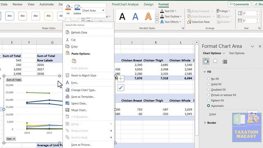Open the Effects pentagon pane icon

[x=215, y=61]
